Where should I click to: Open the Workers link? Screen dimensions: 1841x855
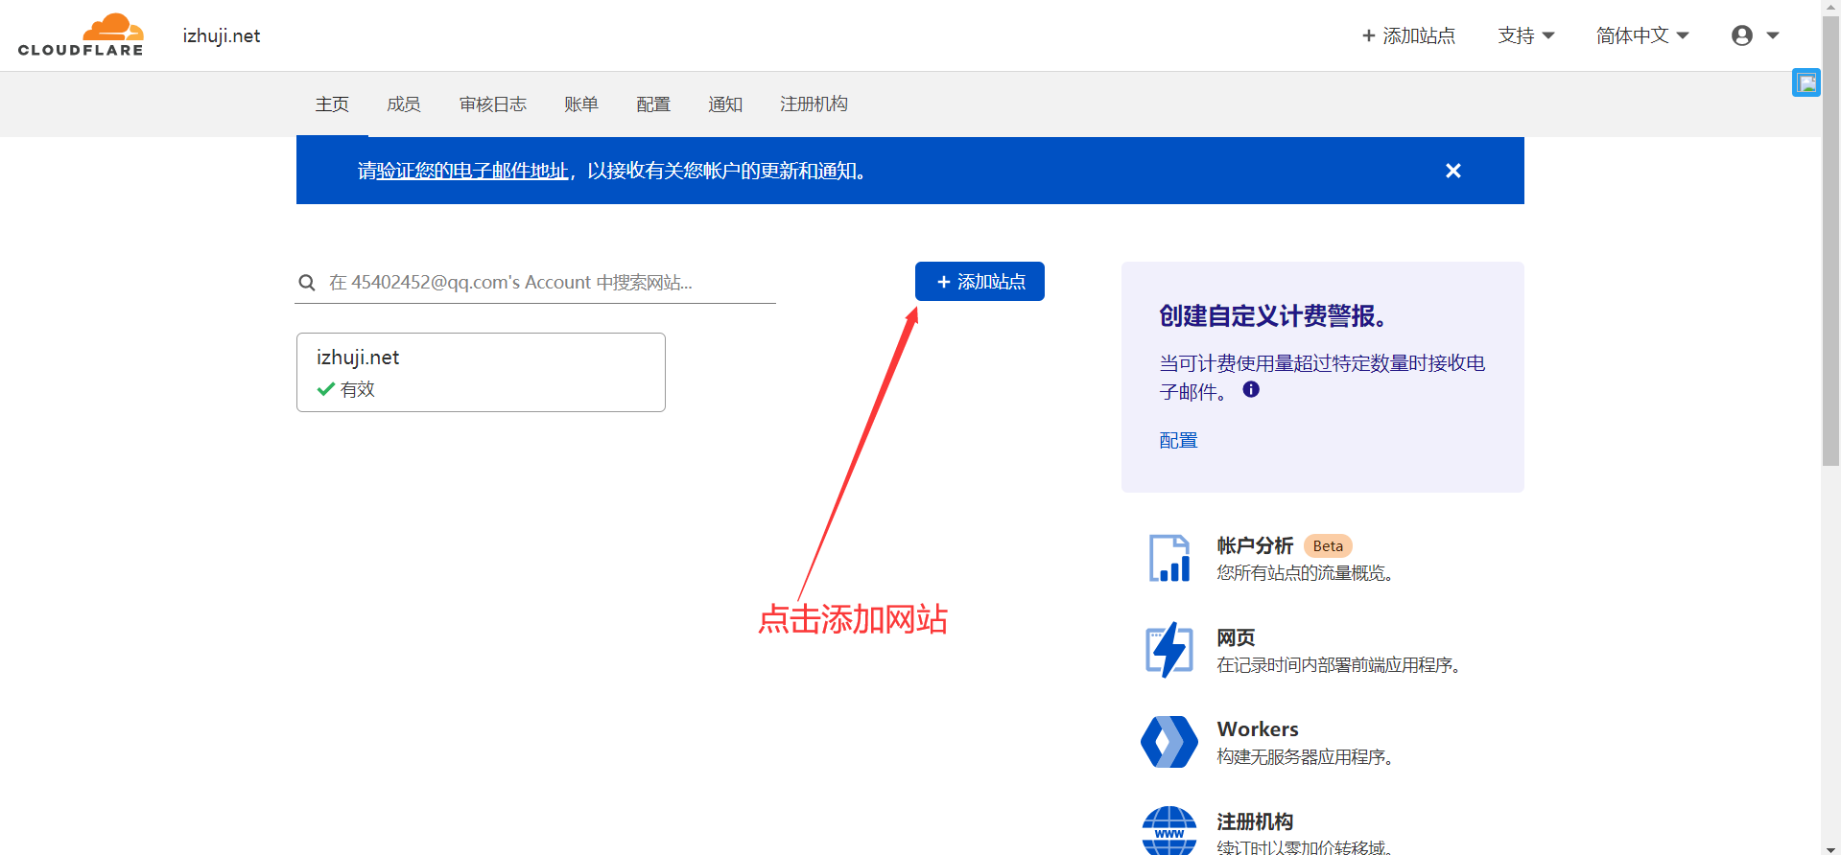coord(1258,728)
